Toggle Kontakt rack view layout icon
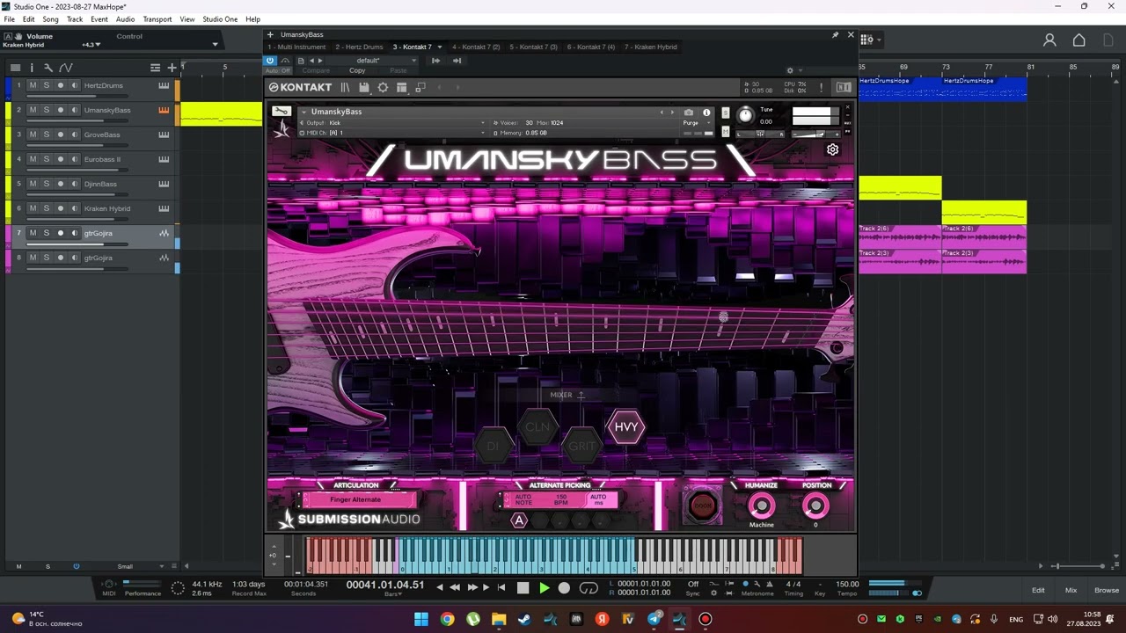 coord(402,87)
